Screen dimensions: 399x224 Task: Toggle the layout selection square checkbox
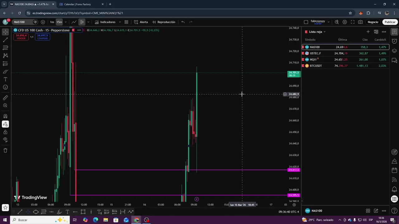click(x=306, y=22)
